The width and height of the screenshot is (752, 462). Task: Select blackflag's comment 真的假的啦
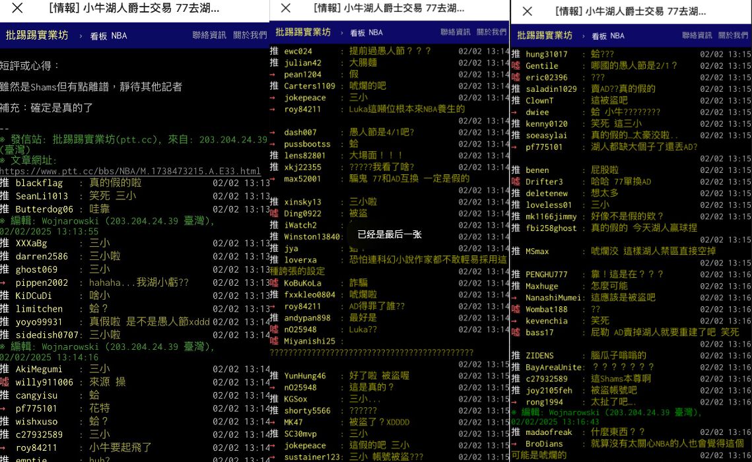[x=115, y=183]
